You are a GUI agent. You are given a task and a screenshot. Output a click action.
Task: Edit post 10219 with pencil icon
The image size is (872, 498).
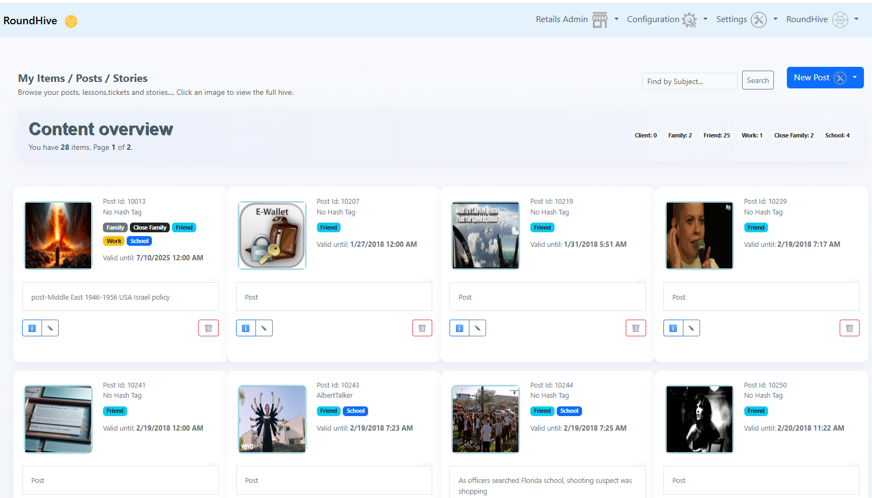pyautogui.click(x=477, y=328)
